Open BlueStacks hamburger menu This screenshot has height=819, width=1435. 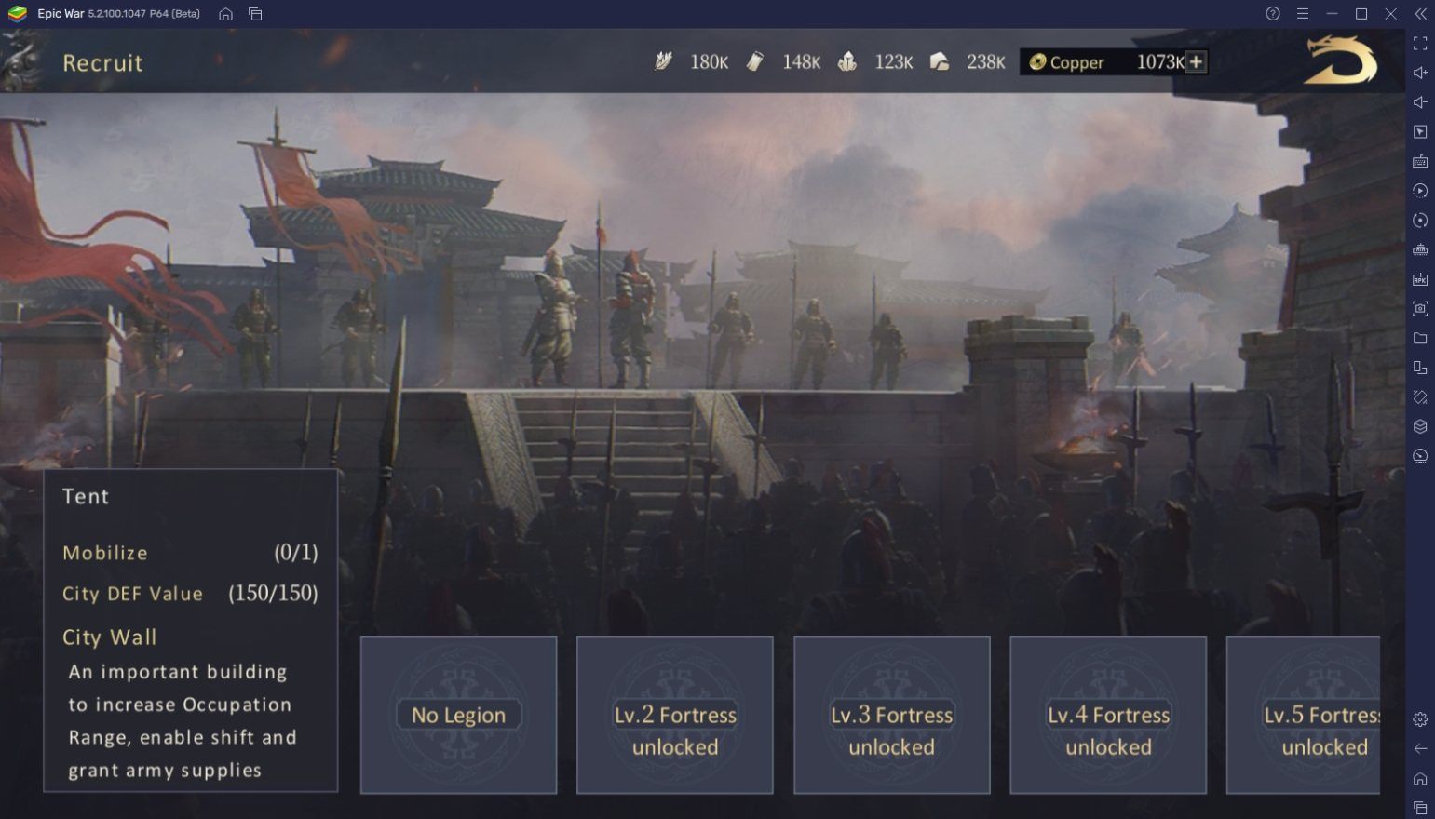[x=1303, y=14]
